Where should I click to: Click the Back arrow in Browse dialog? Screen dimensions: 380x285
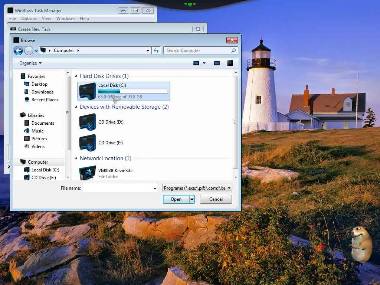coord(18,50)
